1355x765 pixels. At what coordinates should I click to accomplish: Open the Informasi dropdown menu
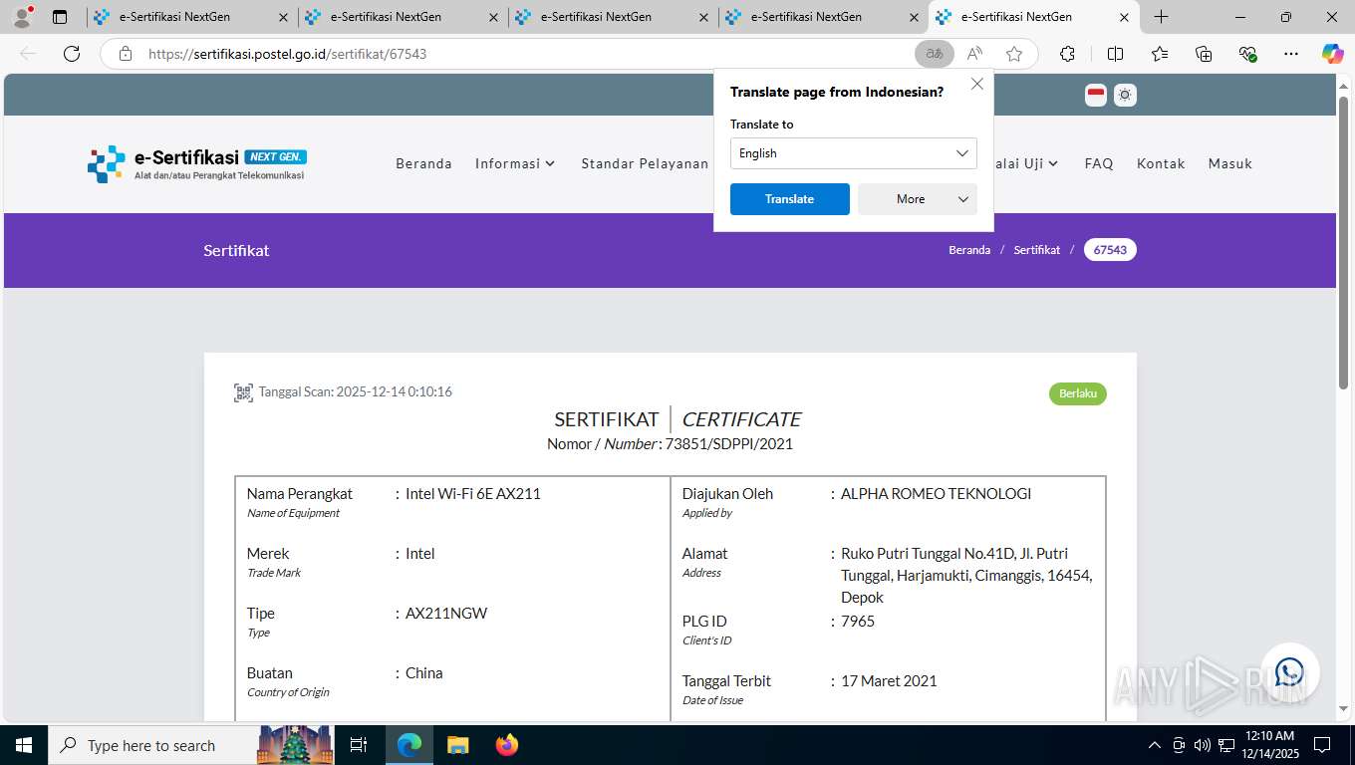(x=515, y=163)
